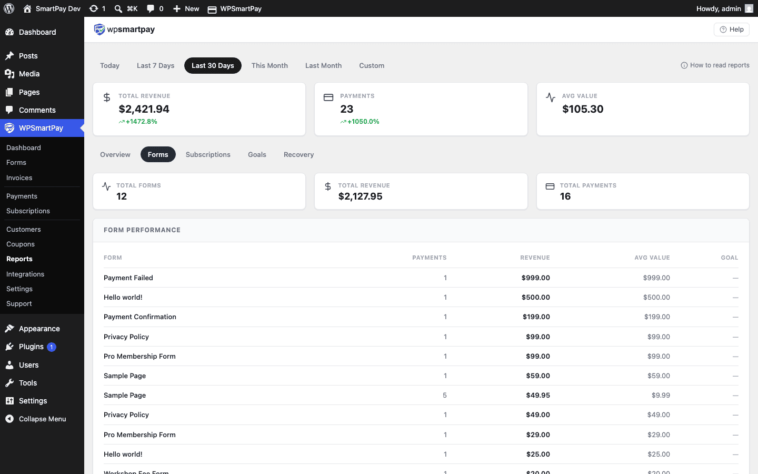
Task: Go to Invoices submenu item
Action: pos(19,178)
